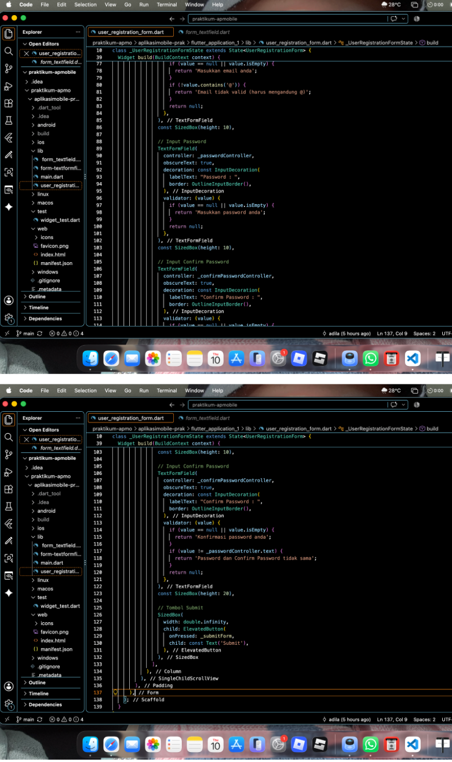Expand windows folder in lower Explorer
The image size is (452, 762).
(48, 658)
